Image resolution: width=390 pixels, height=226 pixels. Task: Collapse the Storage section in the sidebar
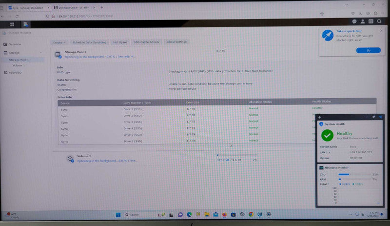[41, 53]
